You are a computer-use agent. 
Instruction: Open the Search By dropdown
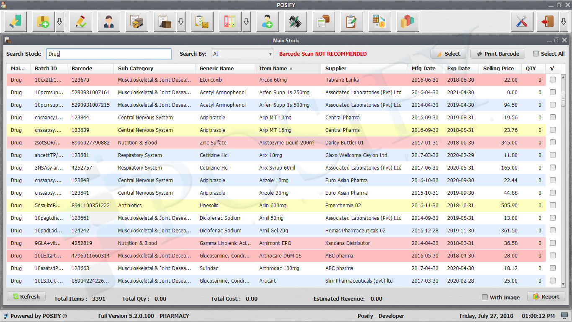coord(242,54)
